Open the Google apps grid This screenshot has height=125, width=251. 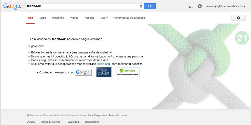pyautogui.click(x=191, y=6)
